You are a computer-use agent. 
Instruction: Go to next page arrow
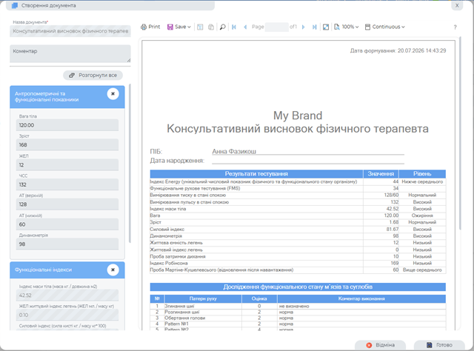[303, 27]
